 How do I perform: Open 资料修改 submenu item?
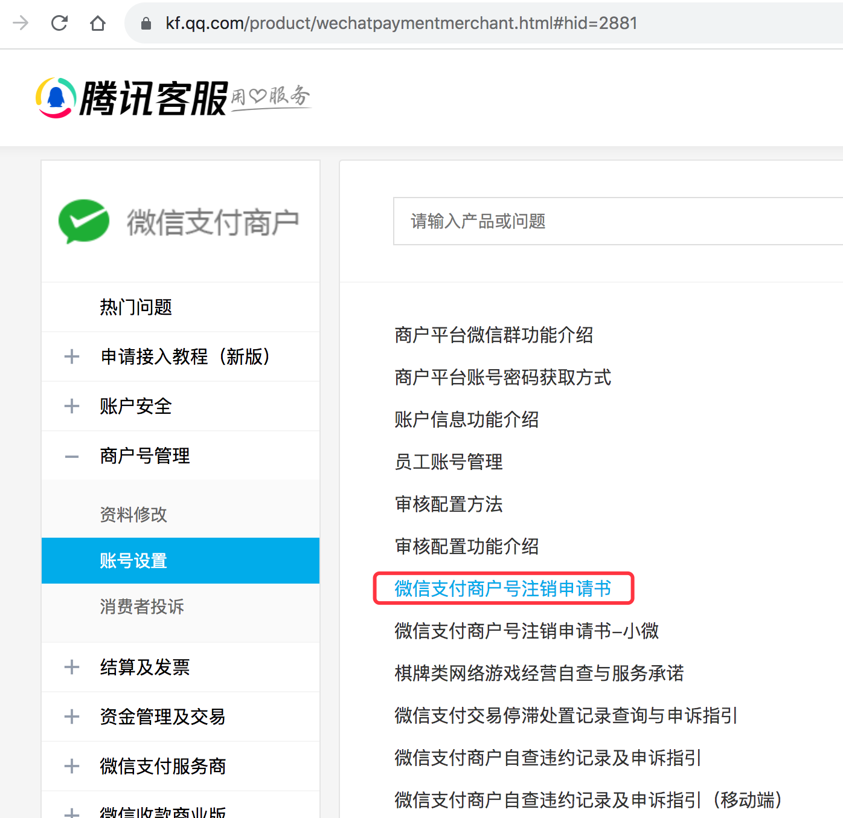click(x=133, y=515)
